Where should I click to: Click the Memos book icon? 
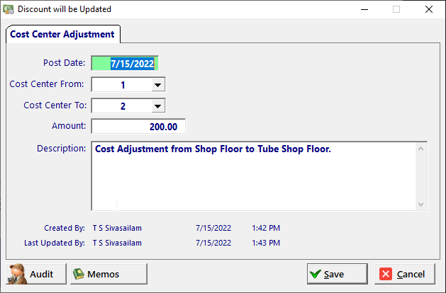[79, 274]
